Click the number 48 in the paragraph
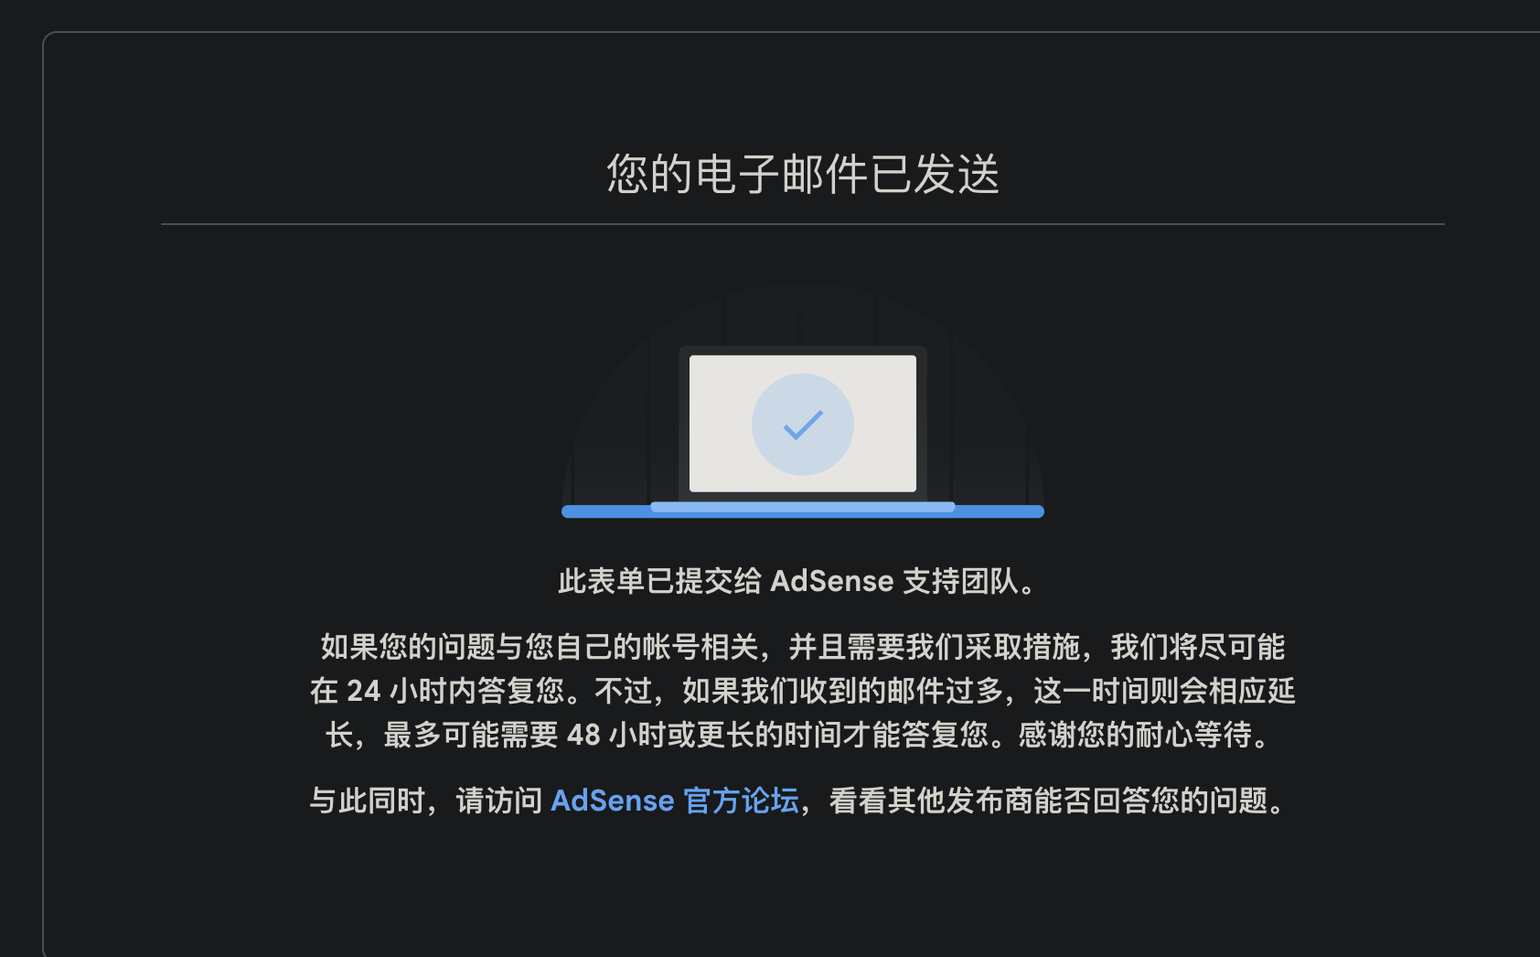 coord(583,735)
